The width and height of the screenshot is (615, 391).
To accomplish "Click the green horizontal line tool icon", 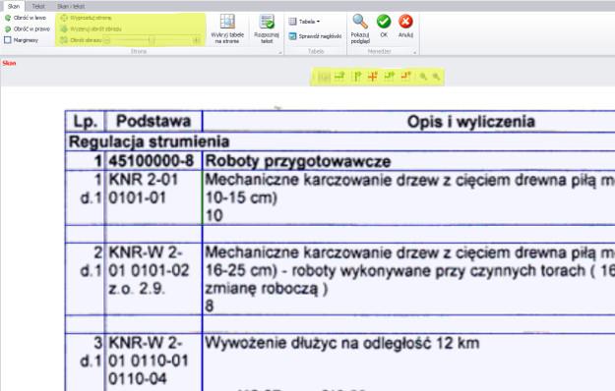I will (339, 77).
